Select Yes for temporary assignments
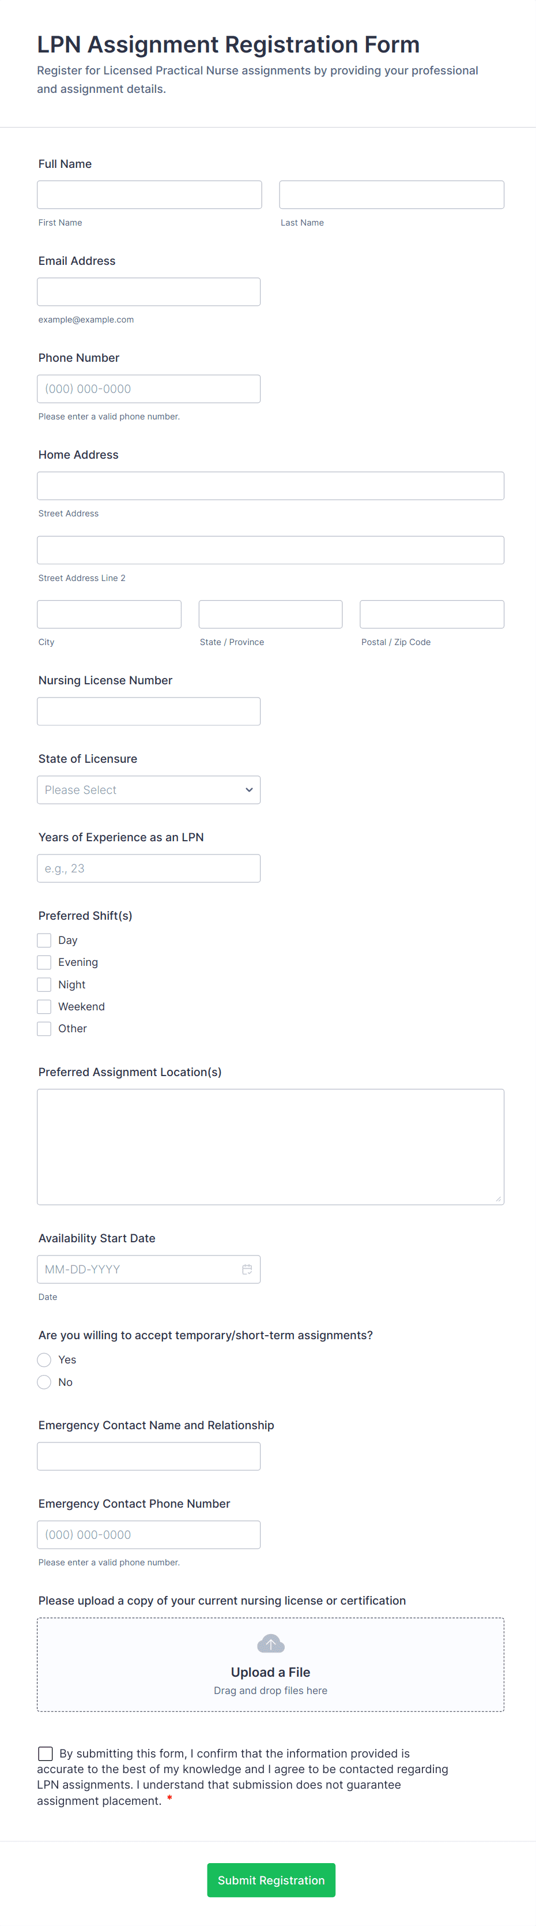536x1926 pixels. pos(44,1359)
